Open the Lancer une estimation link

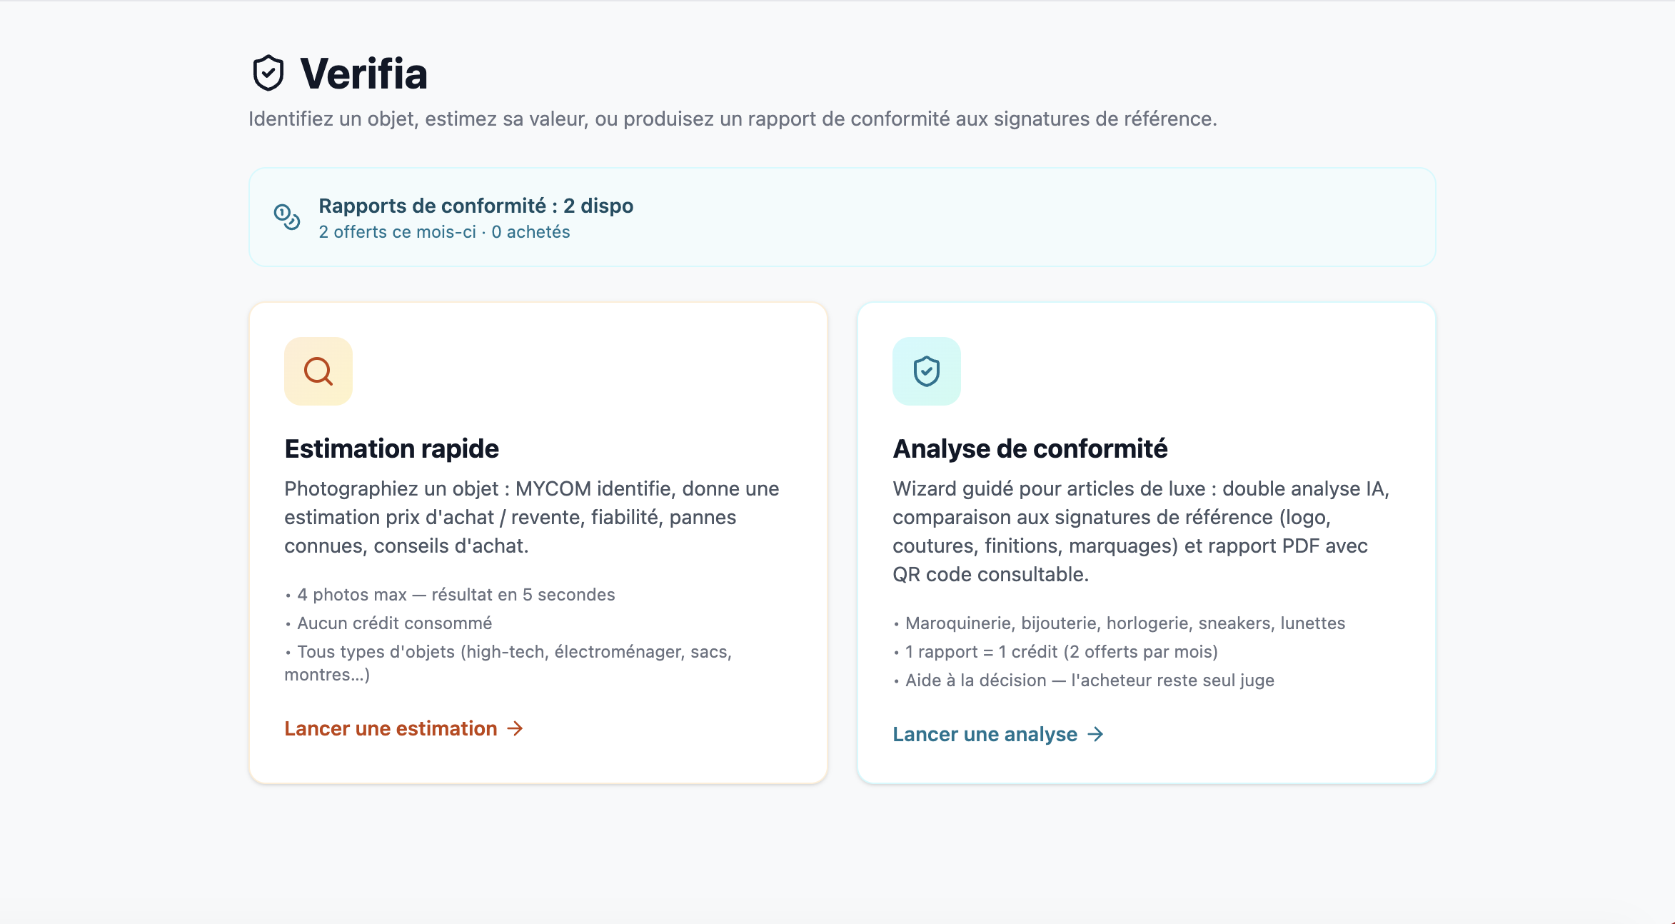pyautogui.click(x=404, y=728)
